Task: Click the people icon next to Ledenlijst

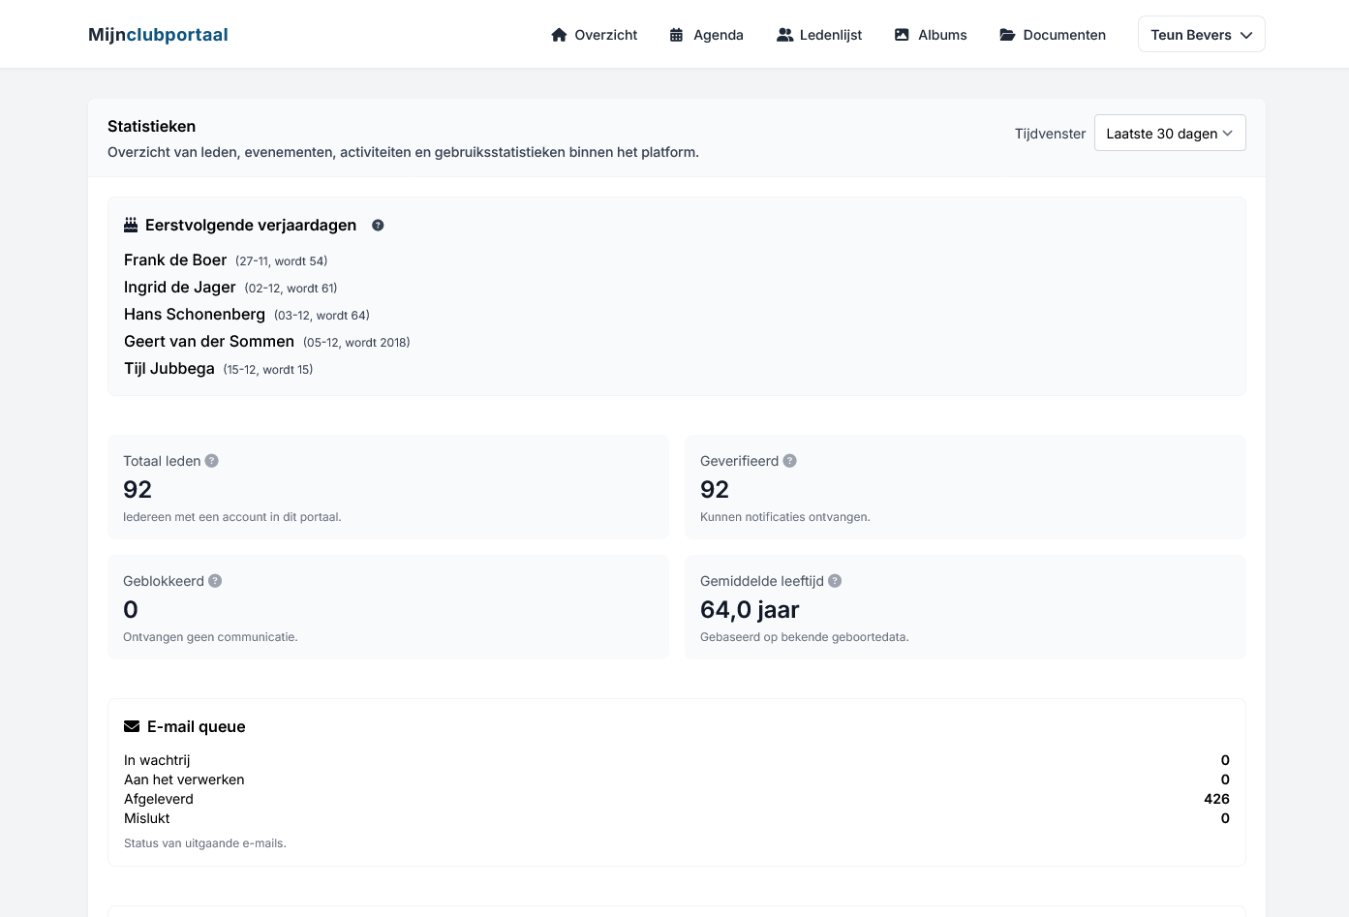Action: [783, 34]
